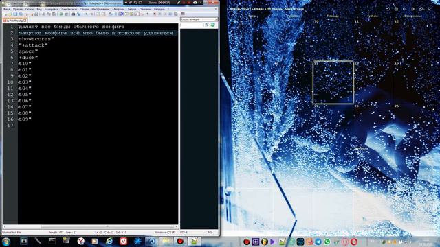
Task: Click calendar icon in widget header
Action: pos(396,9)
